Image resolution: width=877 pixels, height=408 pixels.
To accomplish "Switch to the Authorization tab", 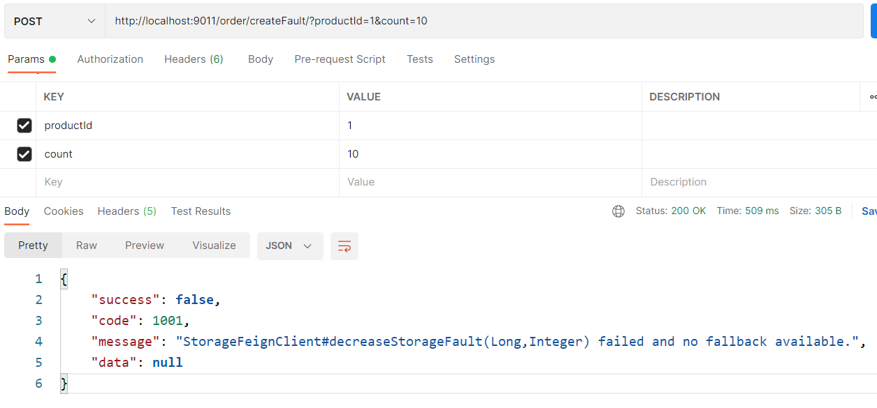I will 110,59.
